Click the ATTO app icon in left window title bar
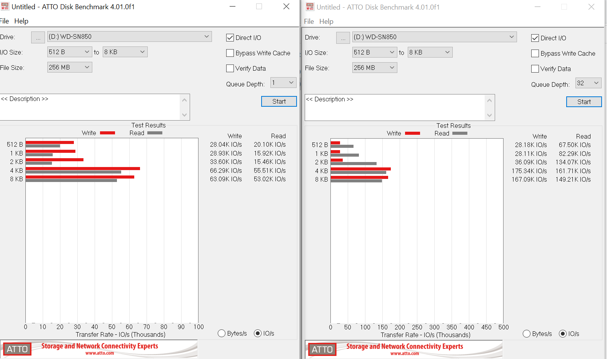The image size is (607, 359). click(5, 7)
